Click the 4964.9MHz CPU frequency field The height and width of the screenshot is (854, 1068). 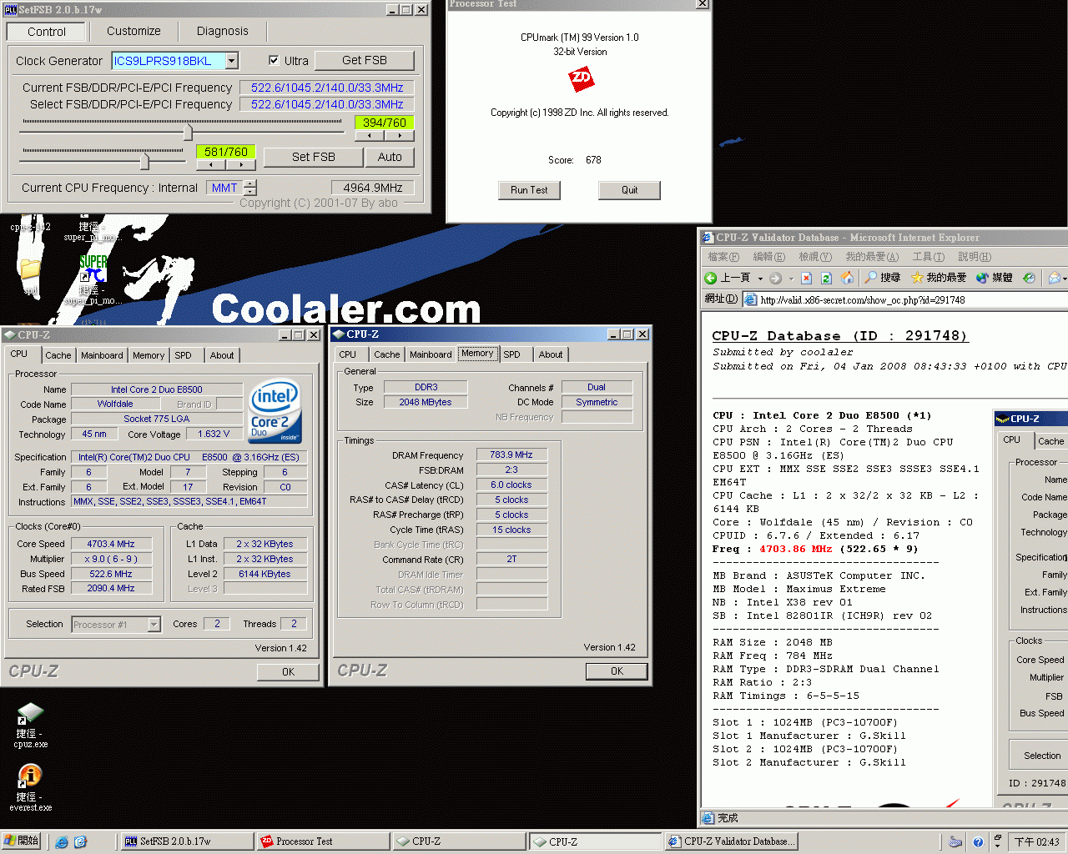(373, 188)
